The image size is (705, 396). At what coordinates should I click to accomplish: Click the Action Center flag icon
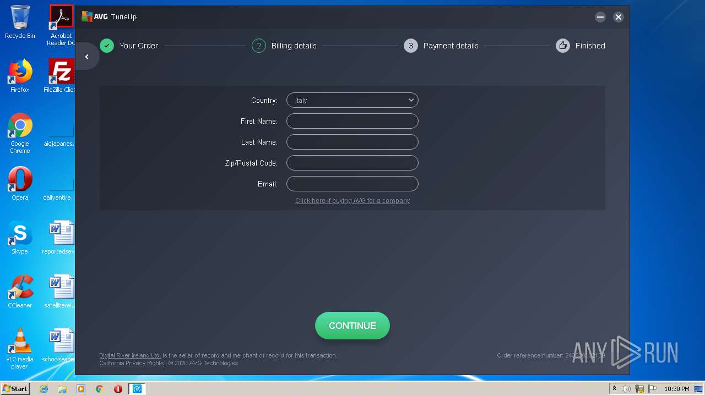[x=653, y=389]
